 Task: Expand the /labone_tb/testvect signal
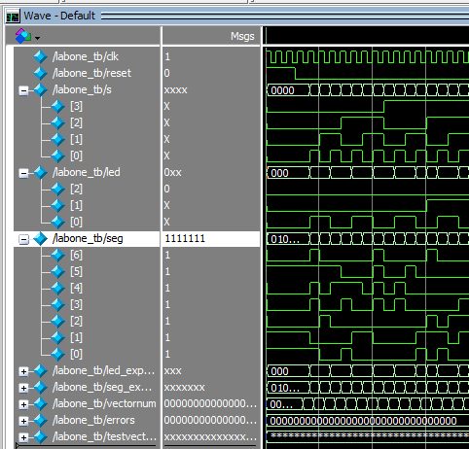(x=23, y=438)
